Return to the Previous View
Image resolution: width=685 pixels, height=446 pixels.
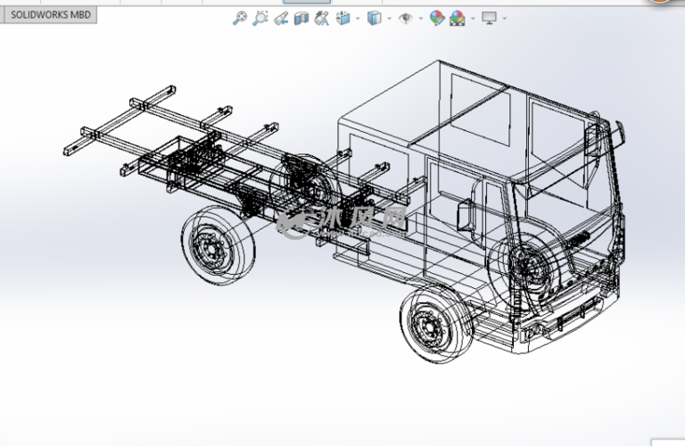pos(282,18)
